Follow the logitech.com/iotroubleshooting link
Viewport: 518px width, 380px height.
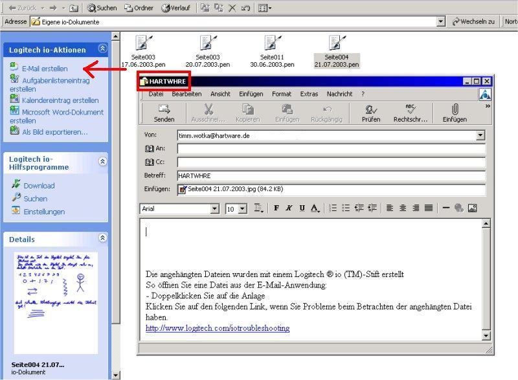(218, 328)
